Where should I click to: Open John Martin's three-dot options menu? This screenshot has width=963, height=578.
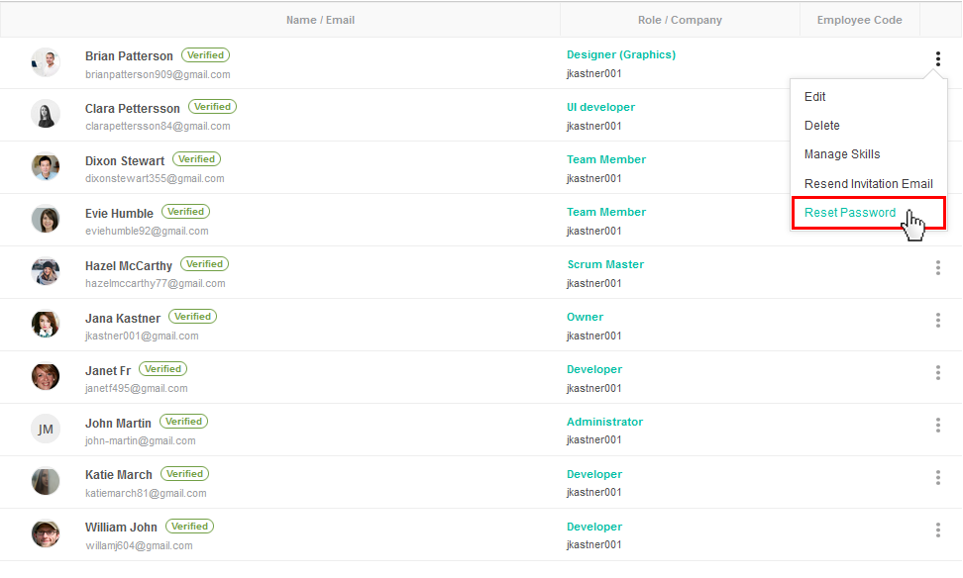pos(938,426)
